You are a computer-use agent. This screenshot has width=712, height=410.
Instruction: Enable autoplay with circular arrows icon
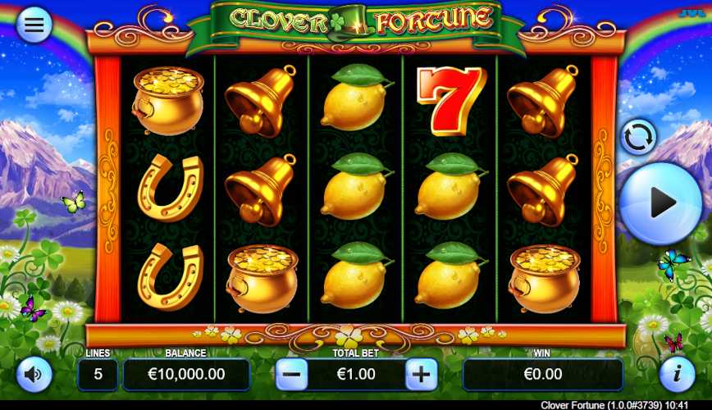[x=638, y=137]
